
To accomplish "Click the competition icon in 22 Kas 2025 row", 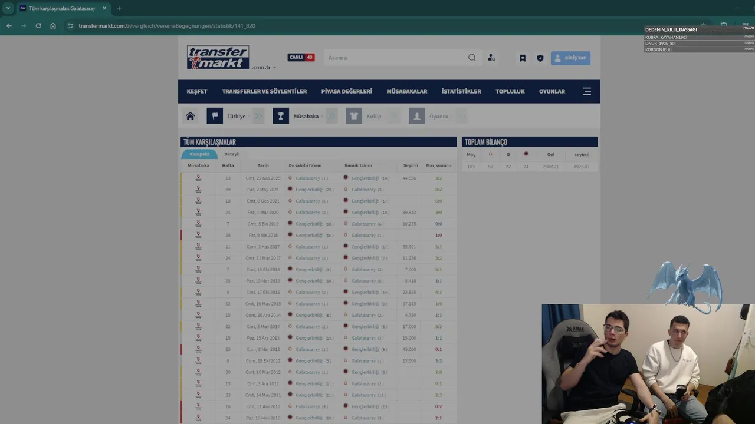I will 198,178.
